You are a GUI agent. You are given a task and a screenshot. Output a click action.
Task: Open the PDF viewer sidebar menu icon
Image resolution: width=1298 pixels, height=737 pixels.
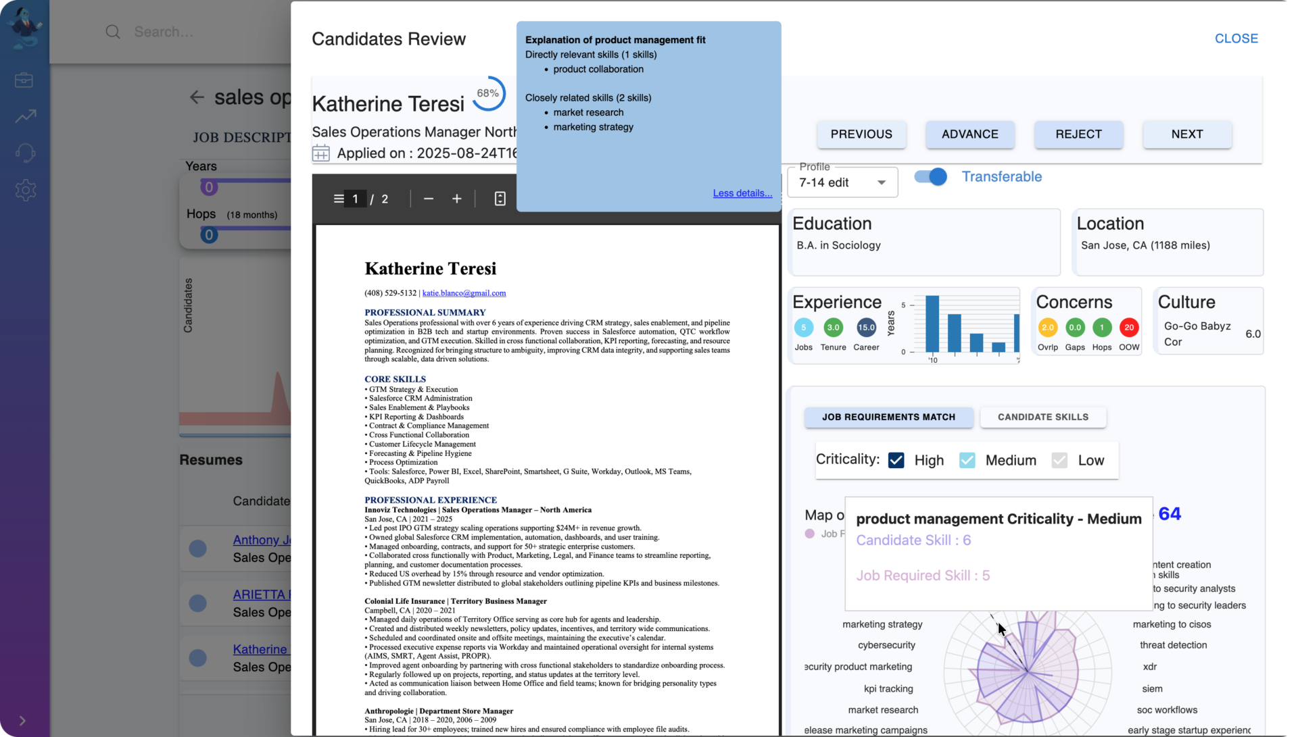coord(338,199)
